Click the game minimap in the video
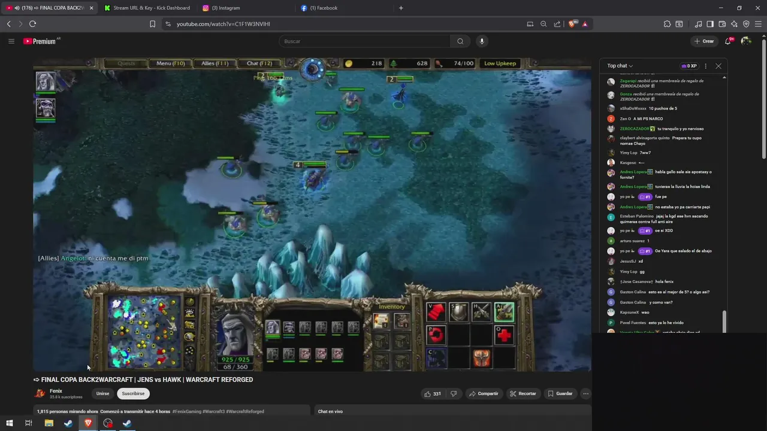Viewport: 767px width, 431px height. (144, 332)
